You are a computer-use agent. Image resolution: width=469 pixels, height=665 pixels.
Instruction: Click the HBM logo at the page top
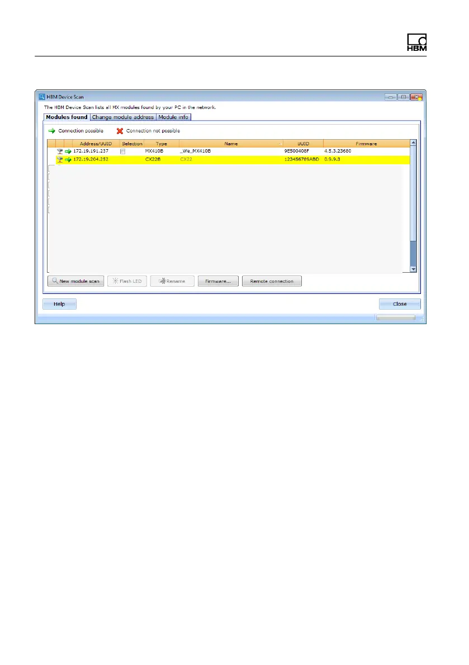pos(417,42)
